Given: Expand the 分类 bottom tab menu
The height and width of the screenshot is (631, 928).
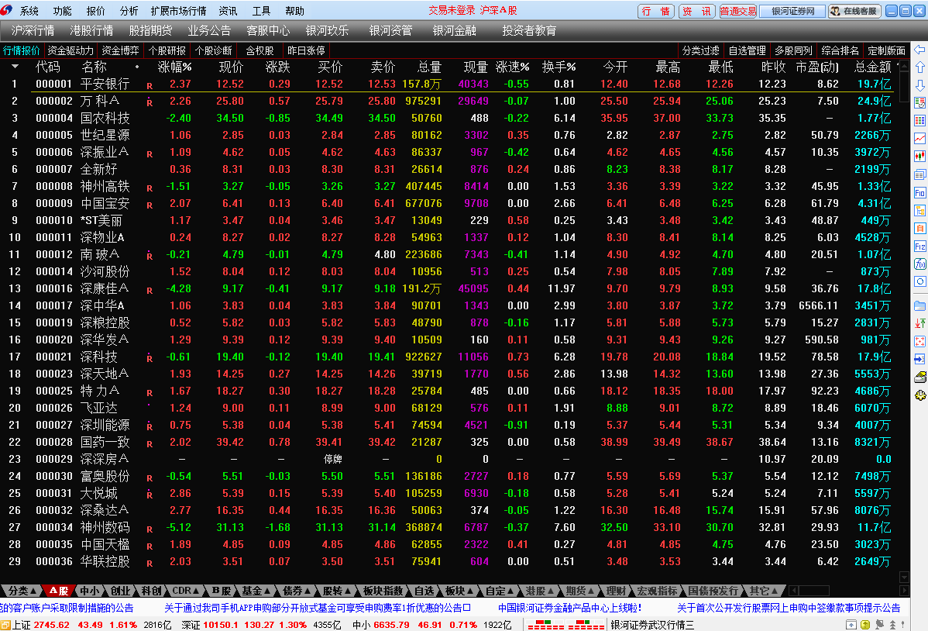Looking at the screenshot, I should pos(22,591).
